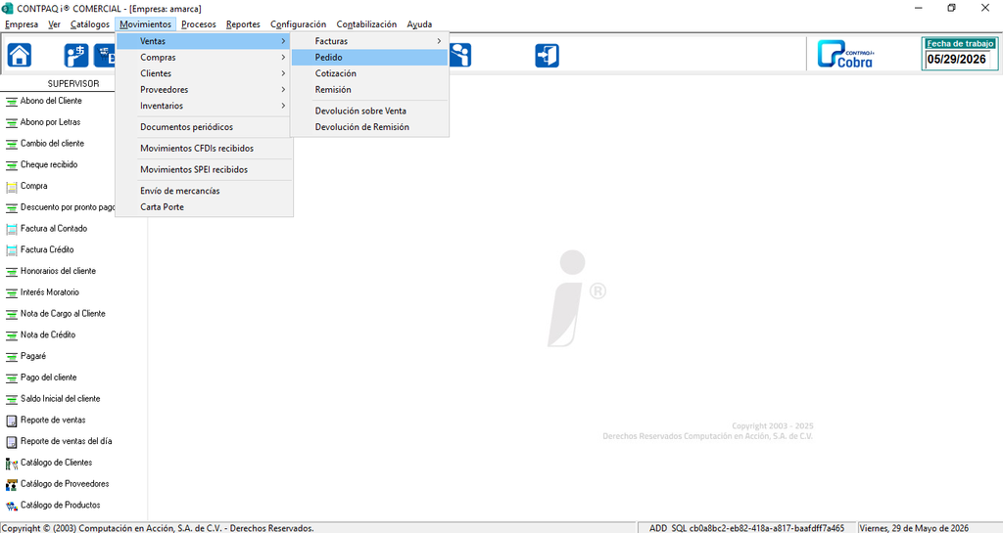Viewport: 1003px width, 533px height.
Task: Click the support chat person toolbar icon
Action: tap(460, 56)
